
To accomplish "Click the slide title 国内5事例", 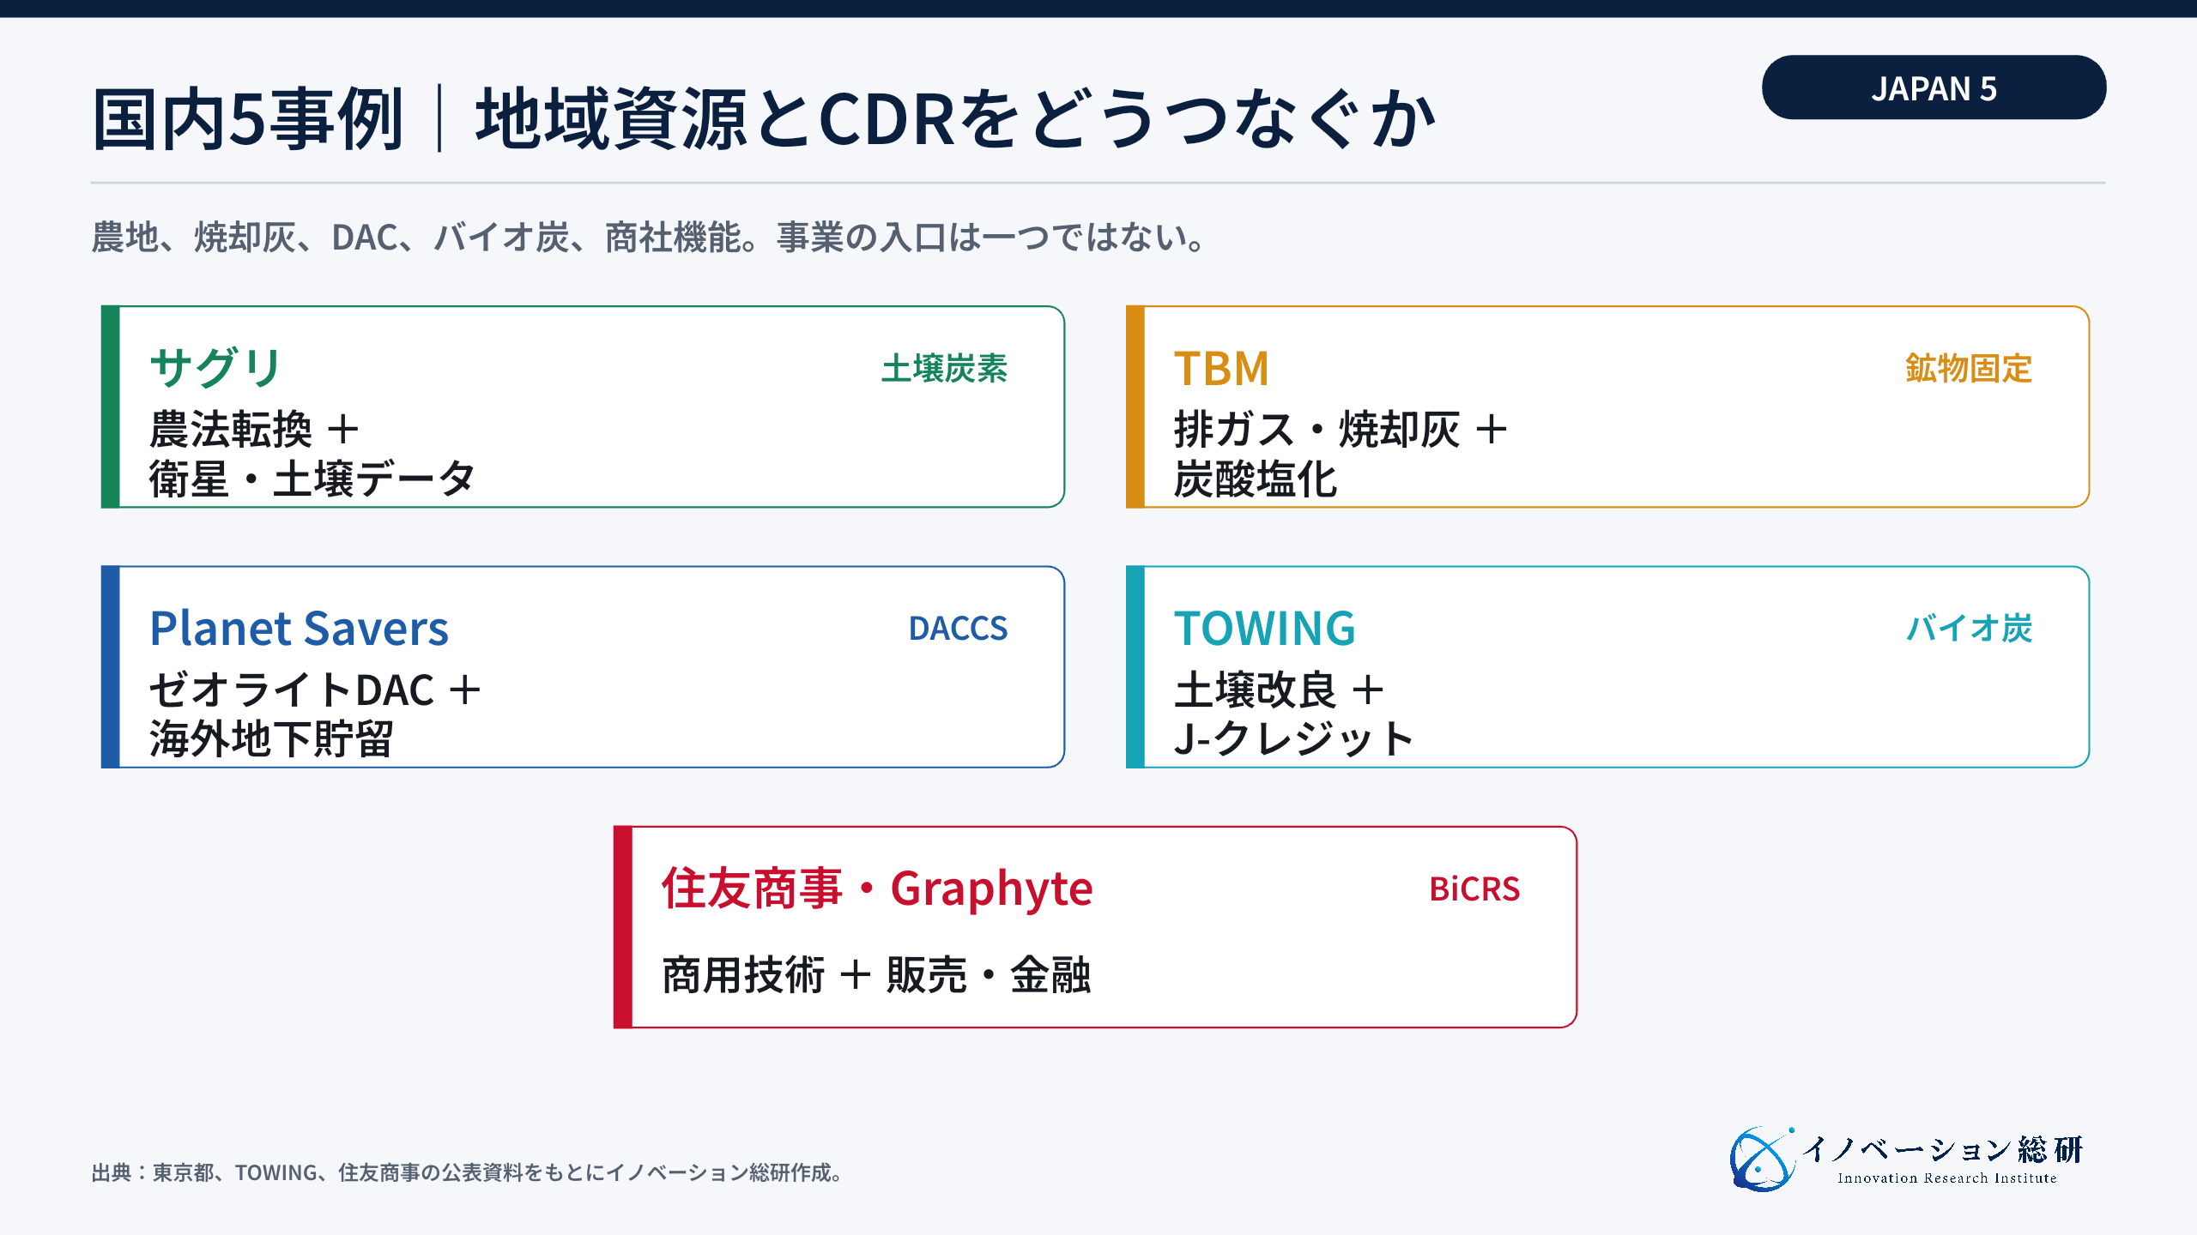I will tap(247, 119).
